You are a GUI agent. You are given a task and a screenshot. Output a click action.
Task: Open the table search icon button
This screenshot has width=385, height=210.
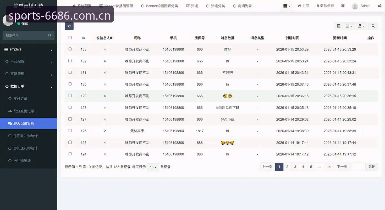coord(373,26)
